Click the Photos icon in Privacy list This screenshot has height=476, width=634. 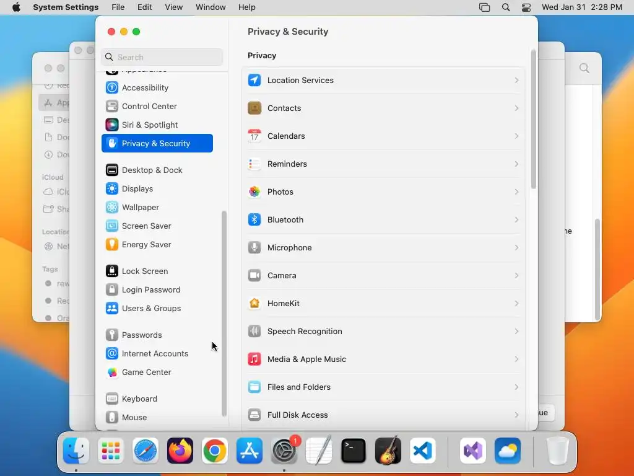pyautogui.click(x=254, y=192)
